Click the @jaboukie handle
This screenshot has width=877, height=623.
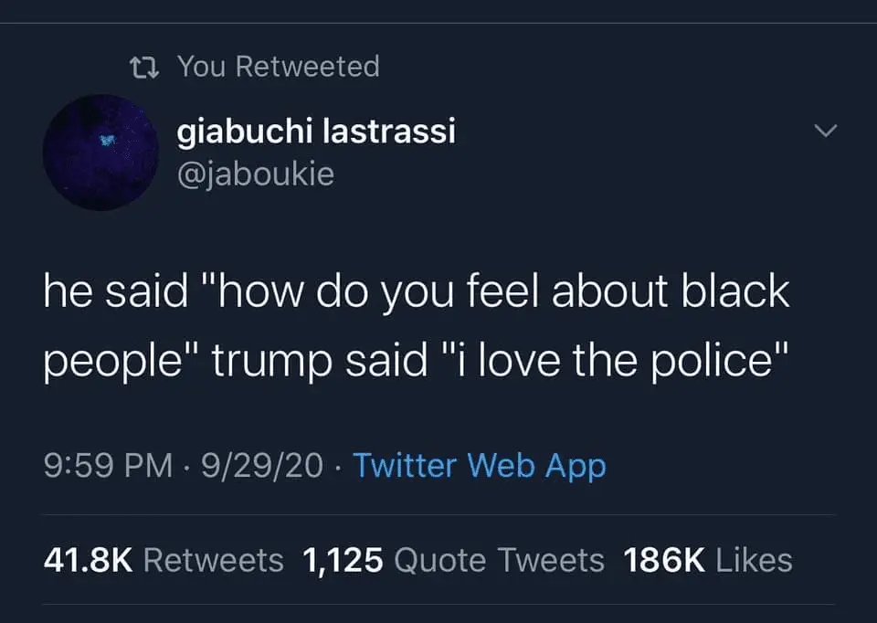click(255, 172)
